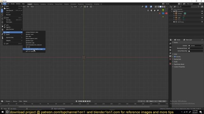Viewport: 204px width, 114px height.
Task: Toggle viewport gizmos button
Action: [x=146, y=7]
